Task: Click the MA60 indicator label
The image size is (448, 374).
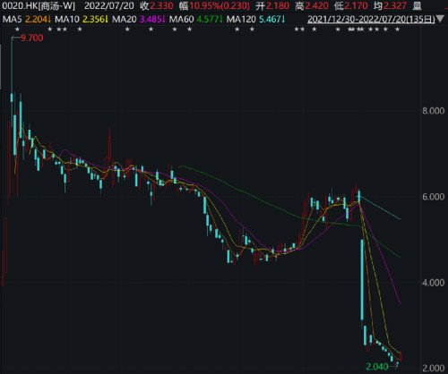Action: 196,20
